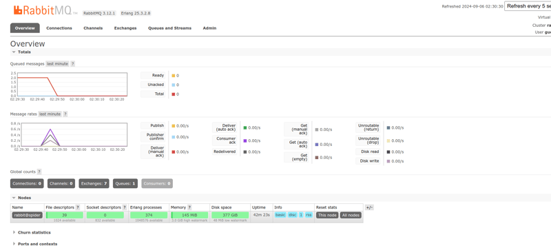
Task: Click Deliver (auto ack) green swatch
Action: click(245, 128)
